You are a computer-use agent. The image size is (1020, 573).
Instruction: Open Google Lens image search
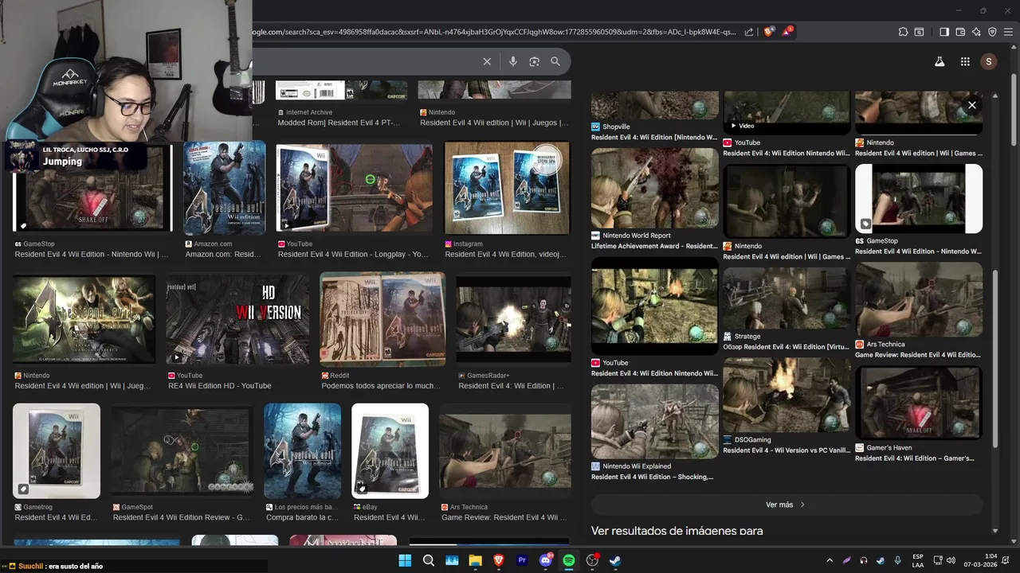[x=534, y=61]
